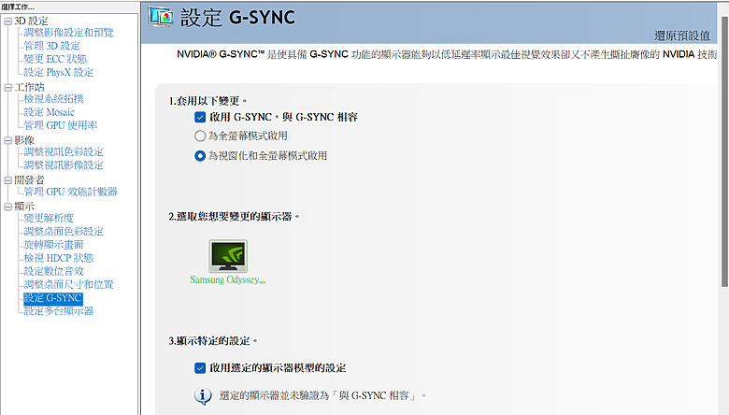Image resolution: width=729 pixels, height=415 pixels.
Task: Open 變更 ECC 狀態 page
Action: pos(55,59)
